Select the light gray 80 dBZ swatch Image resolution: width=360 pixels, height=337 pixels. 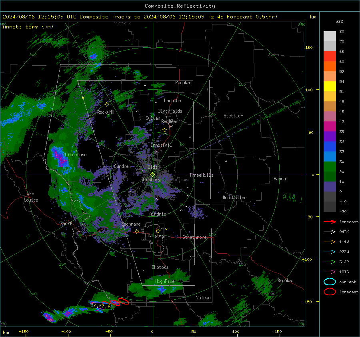(330, 36)
